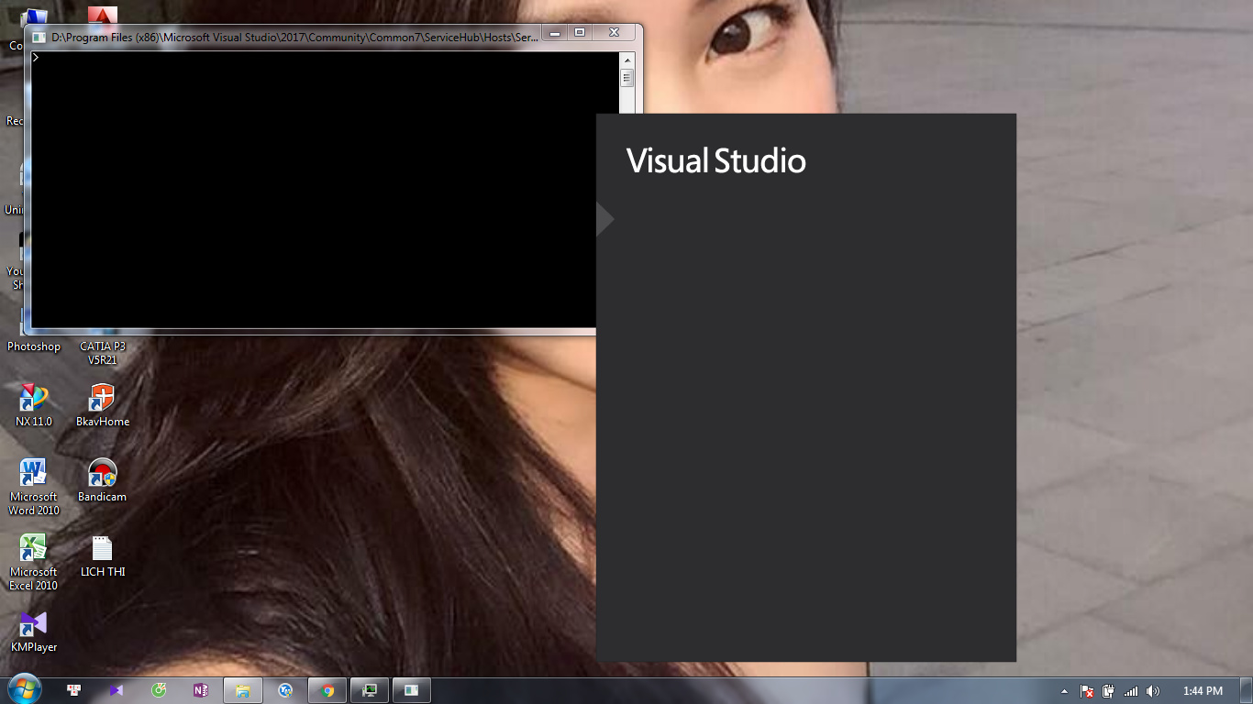Open network signal tray icon

(1131, 691)
